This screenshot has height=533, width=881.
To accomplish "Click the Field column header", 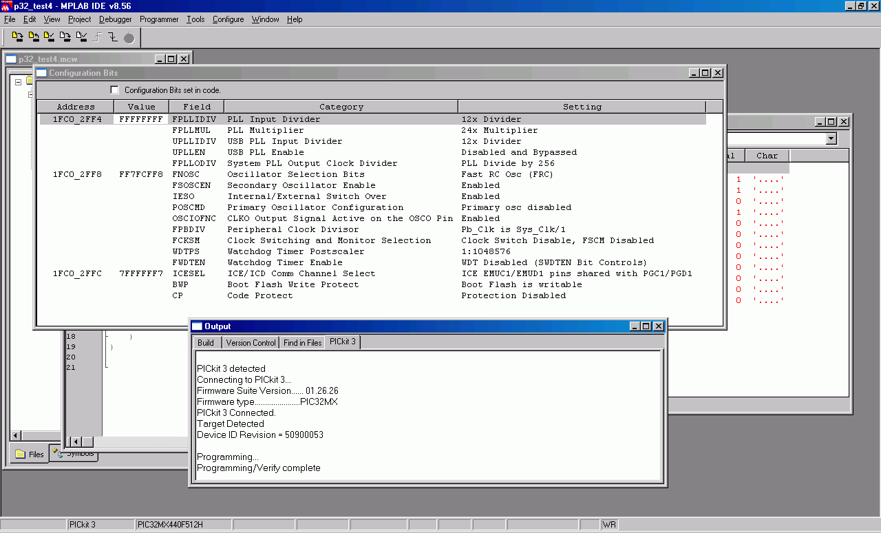I will 197,107.
